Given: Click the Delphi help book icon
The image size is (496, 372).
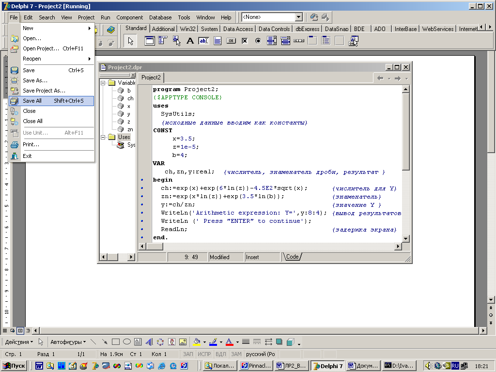Looking at the screenshot, I should pyautogui.click(x=111, y=30).
